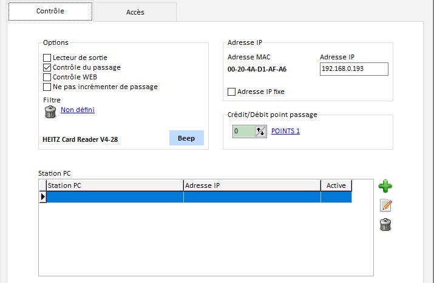Click the Adresse IP input field
This screenshot has height=283, width=434.
[x=353, y=70]
